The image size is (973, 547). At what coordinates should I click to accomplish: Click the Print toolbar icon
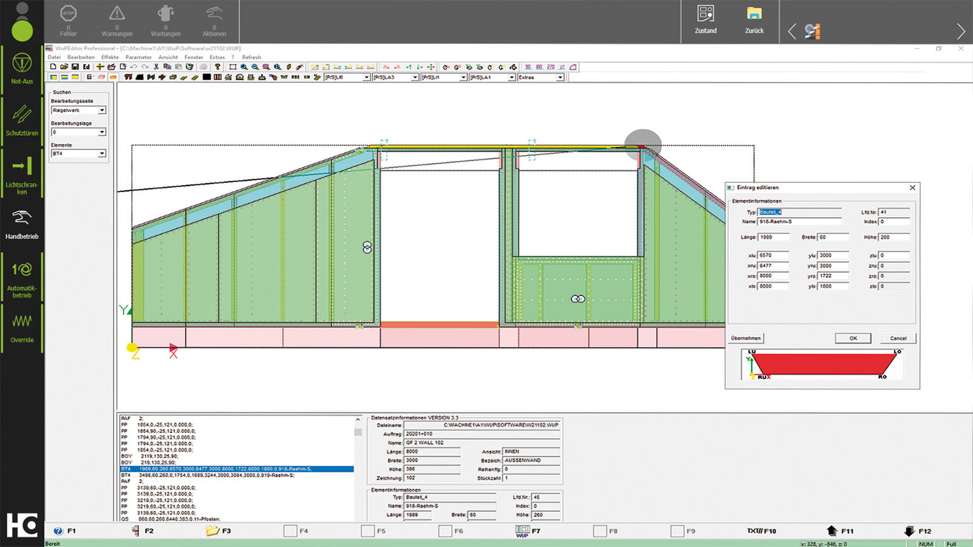click(203, 67)
